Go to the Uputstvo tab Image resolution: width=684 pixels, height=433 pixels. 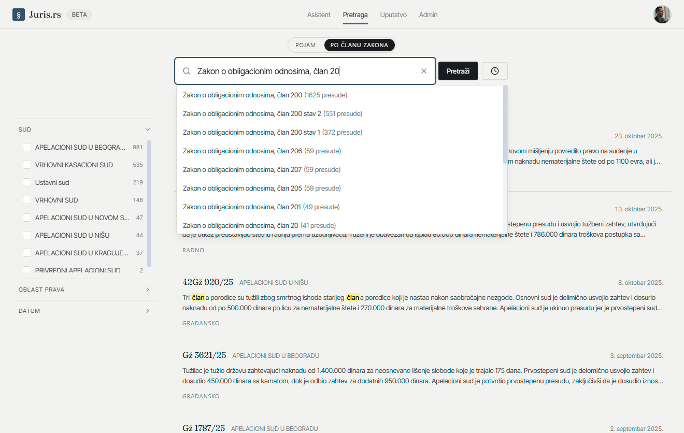tap(393, 15)
